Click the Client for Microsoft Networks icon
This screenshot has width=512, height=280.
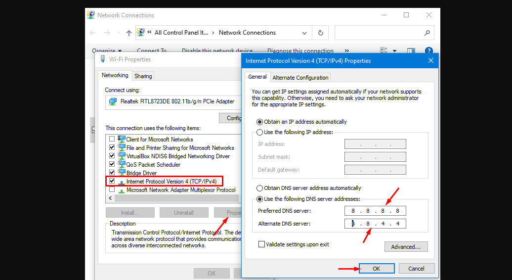click(122, 139)
